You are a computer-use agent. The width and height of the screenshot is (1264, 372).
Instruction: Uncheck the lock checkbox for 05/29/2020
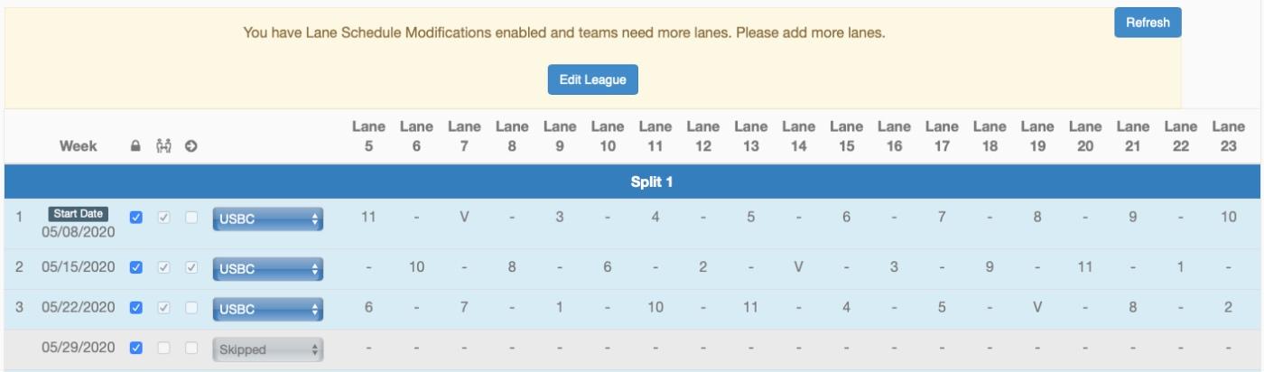pos(136,349)
